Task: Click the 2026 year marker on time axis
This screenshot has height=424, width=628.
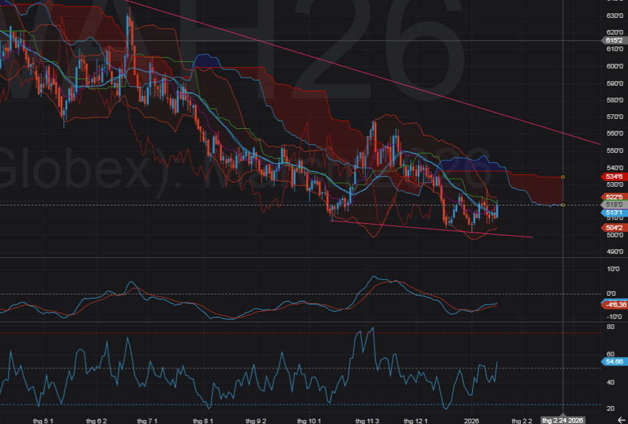Action: (472, 420)
